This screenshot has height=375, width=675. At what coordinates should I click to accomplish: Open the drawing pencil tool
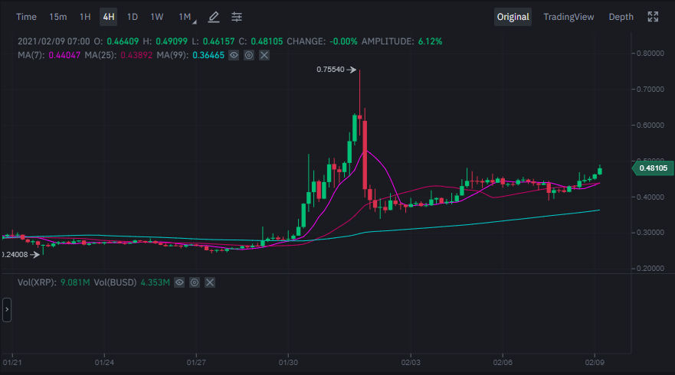pyautogui.click(x=214, y=17)
